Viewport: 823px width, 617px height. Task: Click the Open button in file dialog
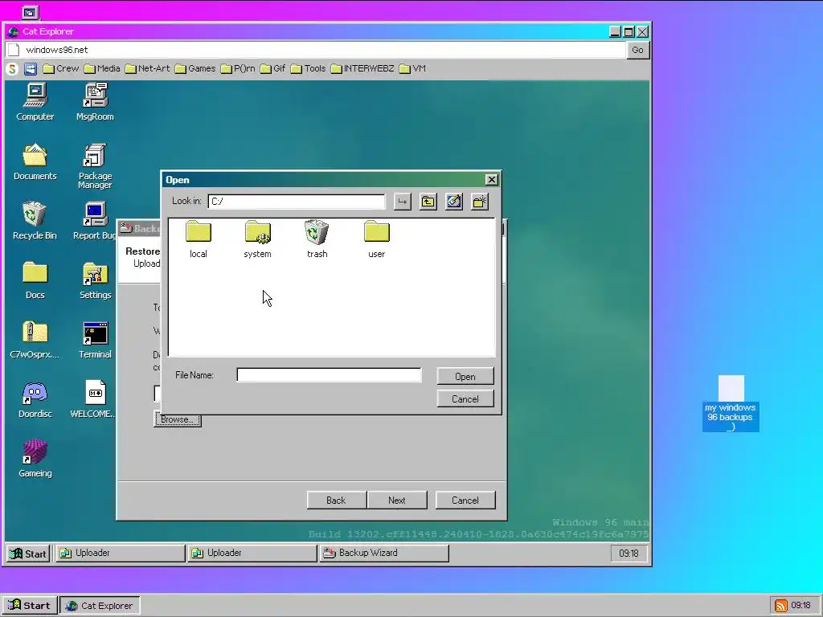coord(465,376)
